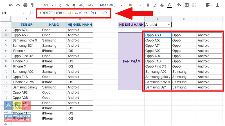Open vertical align dropdown
The width and height of the screenshot is (225, 126).
(219, 5)
